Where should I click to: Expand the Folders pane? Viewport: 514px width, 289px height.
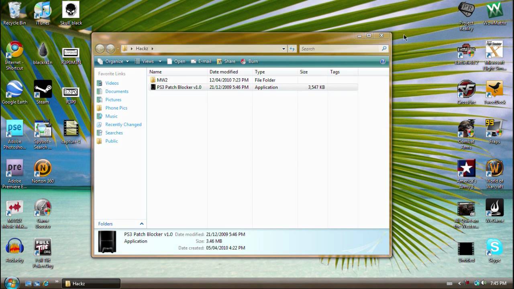point(121,224)
